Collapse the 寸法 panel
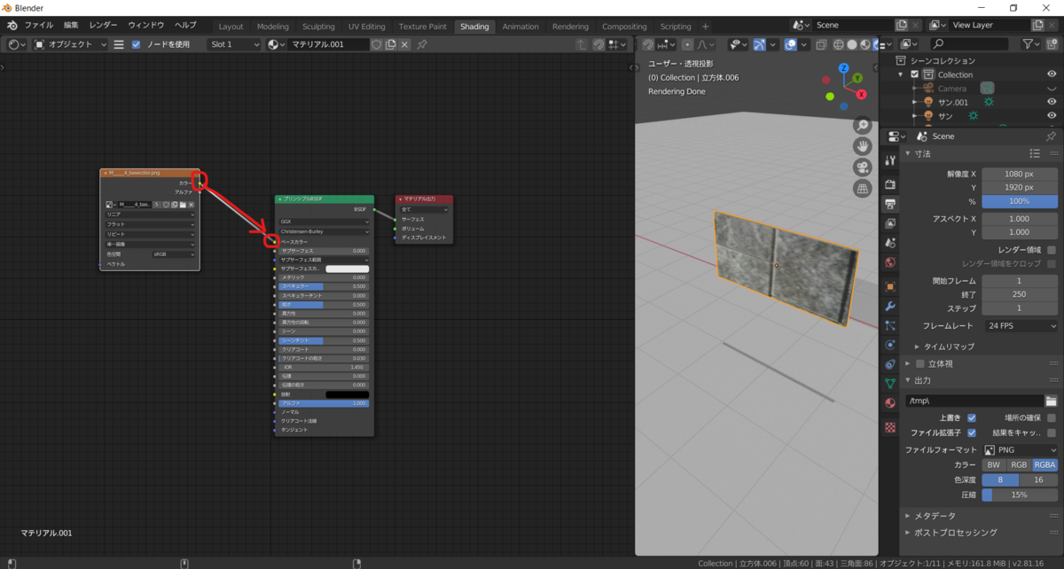Viewport: 1064px width, 569px height. coord(922,153)
